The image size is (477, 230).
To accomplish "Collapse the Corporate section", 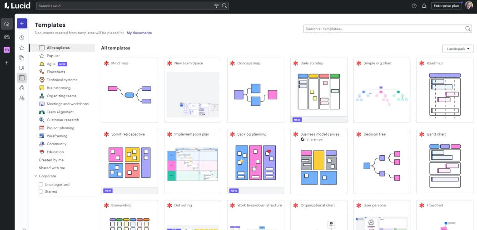I will tap(36, 176).
